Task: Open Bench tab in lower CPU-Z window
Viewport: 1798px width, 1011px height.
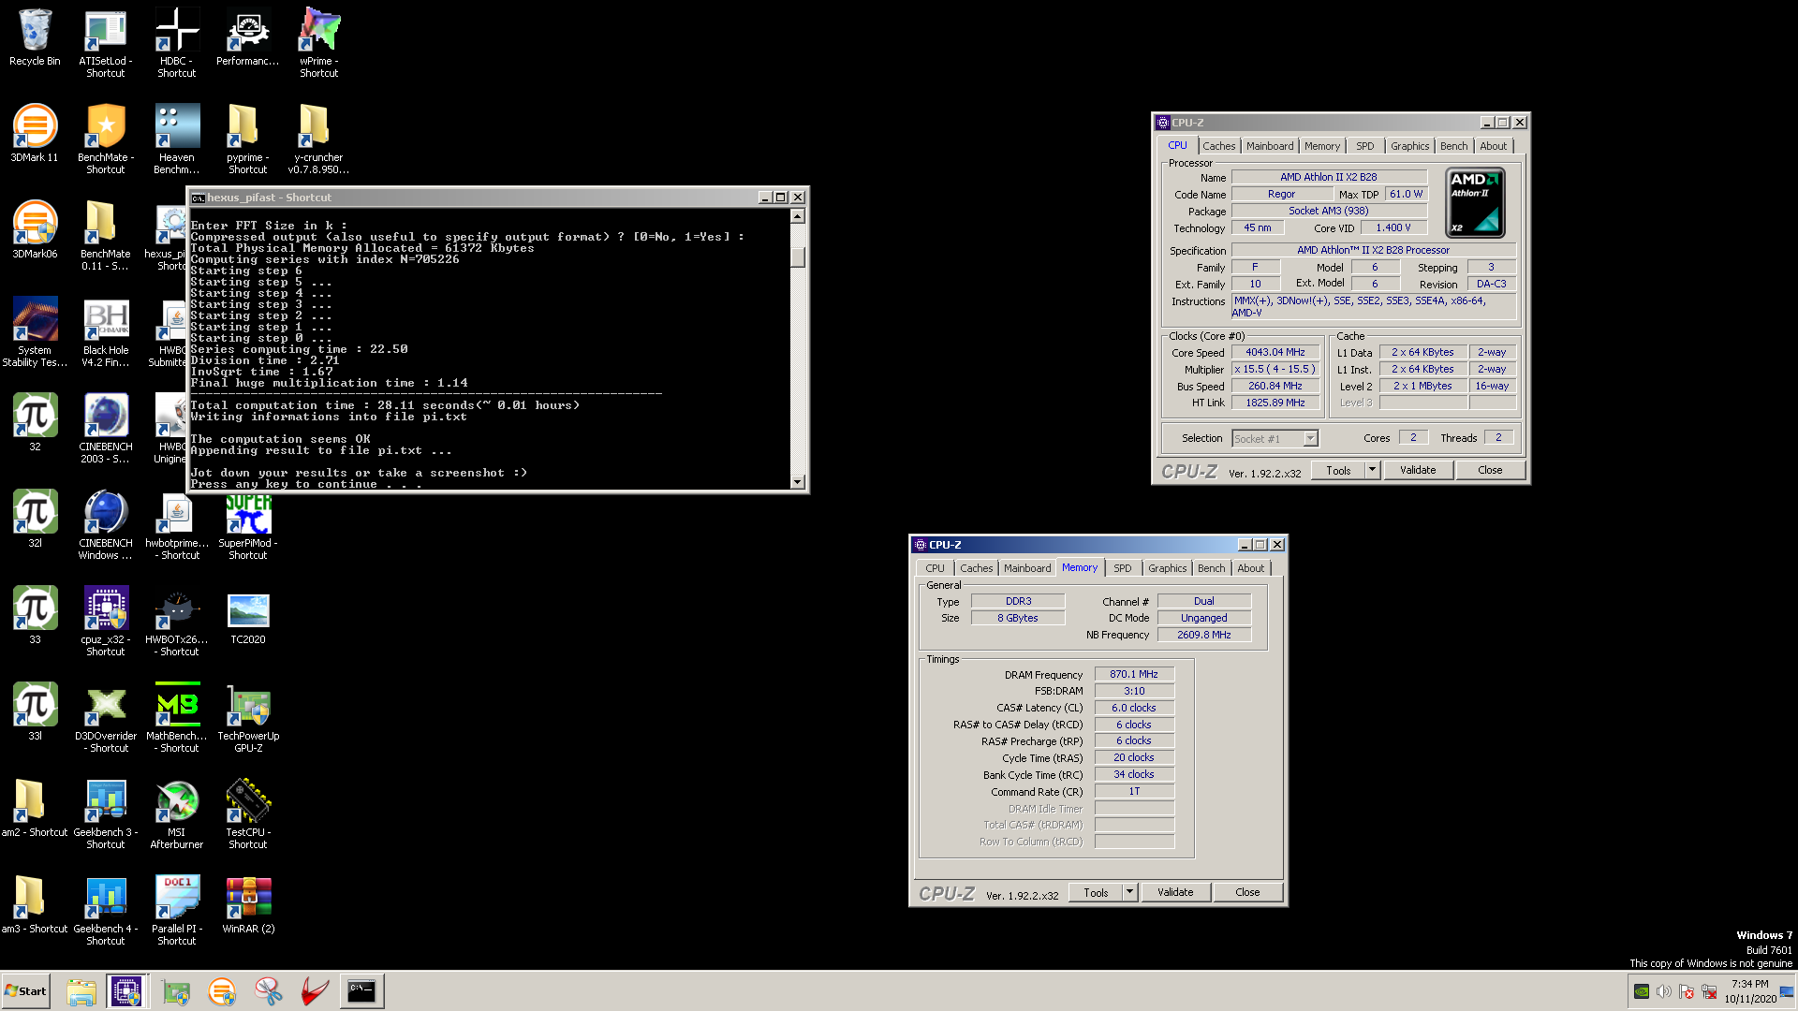Action: tap(1211, 568)
